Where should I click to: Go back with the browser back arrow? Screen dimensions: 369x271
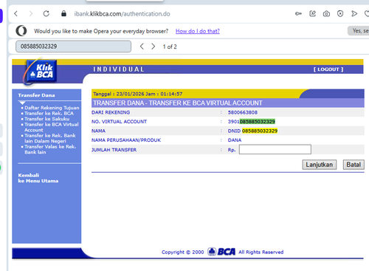coord(16,13)
